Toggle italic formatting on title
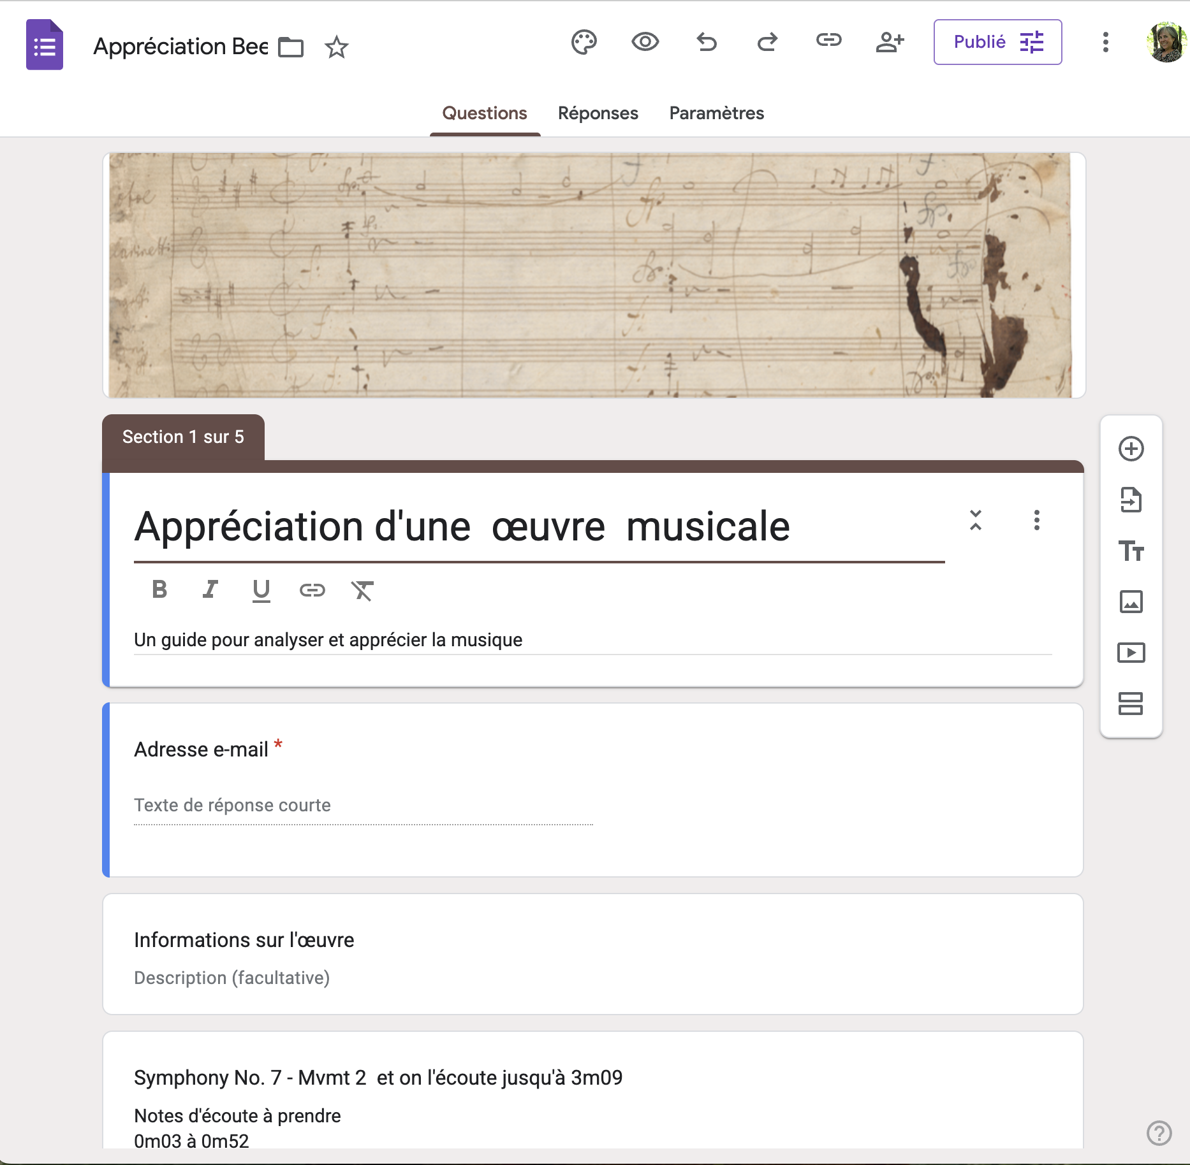This screenshot has width=1190, height=1165. point(210,590)
